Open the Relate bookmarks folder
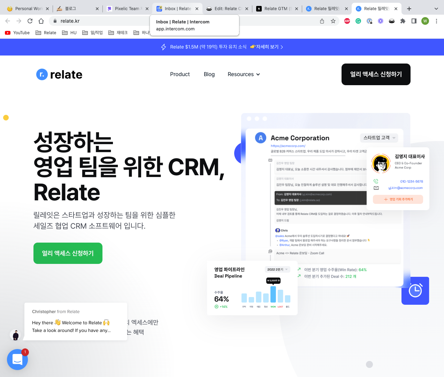Viewport: 444px width, 377px height. 46,33
